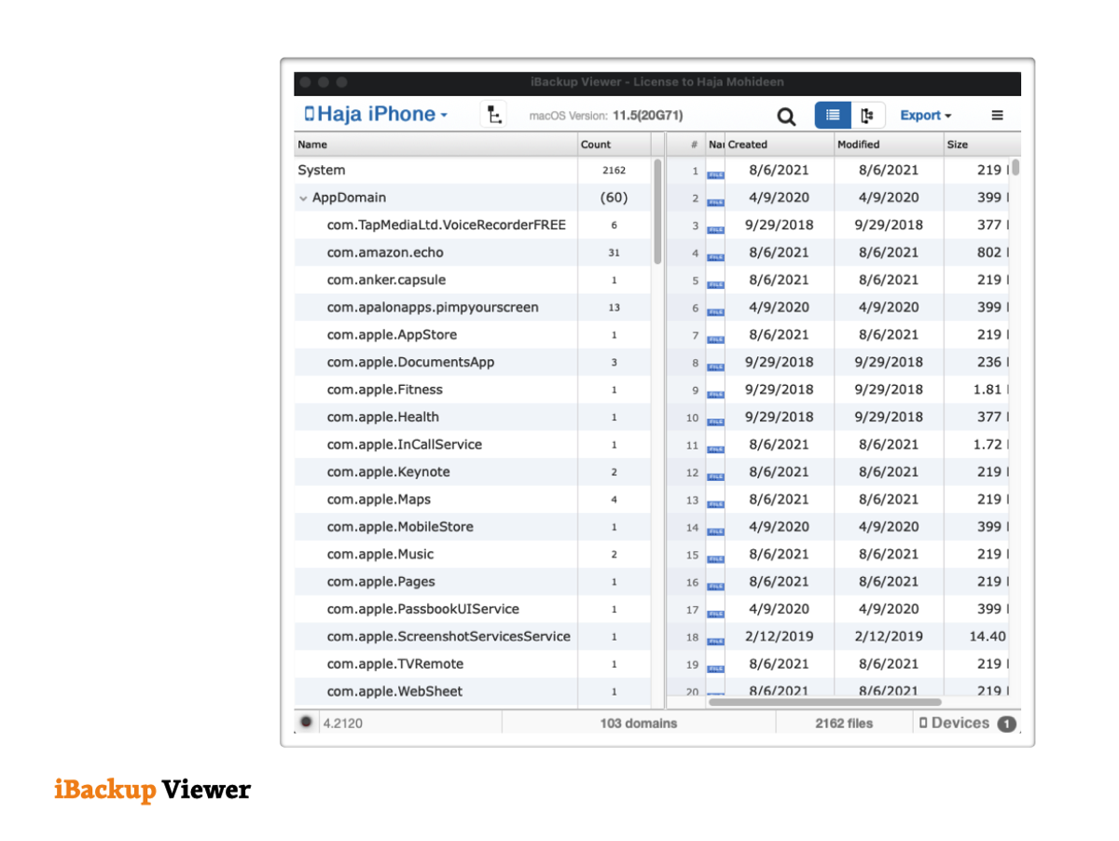
Task: Click the round status icon beside 4.2120
Action: coord(306,723)
